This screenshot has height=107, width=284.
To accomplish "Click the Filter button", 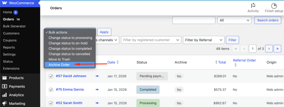I will point(232,40).
